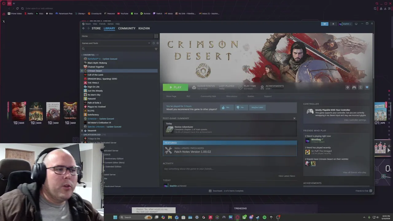
Task: Open the Steam 'Games' menu
Action: pyautogui.click(x=111, y=24)
